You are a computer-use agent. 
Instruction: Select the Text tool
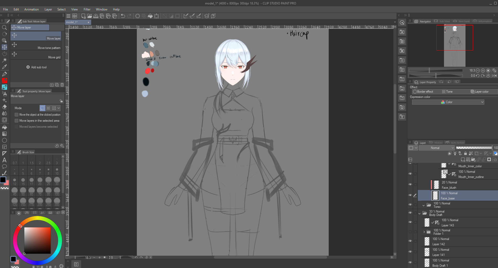(x=4, y=160)
